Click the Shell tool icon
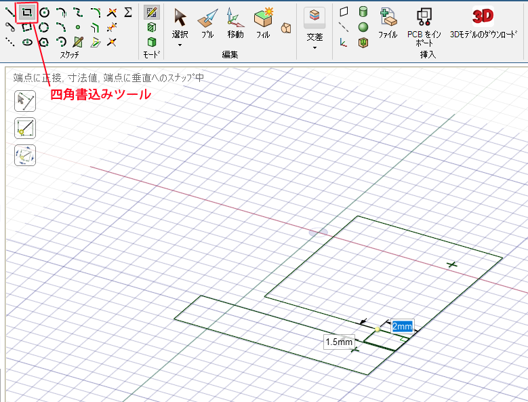This screenshot has height=402, width=528. pos(363,43)
